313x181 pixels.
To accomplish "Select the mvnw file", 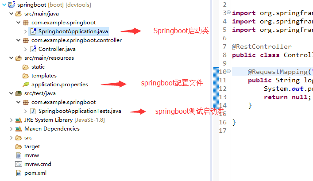I will click(32, 155).
